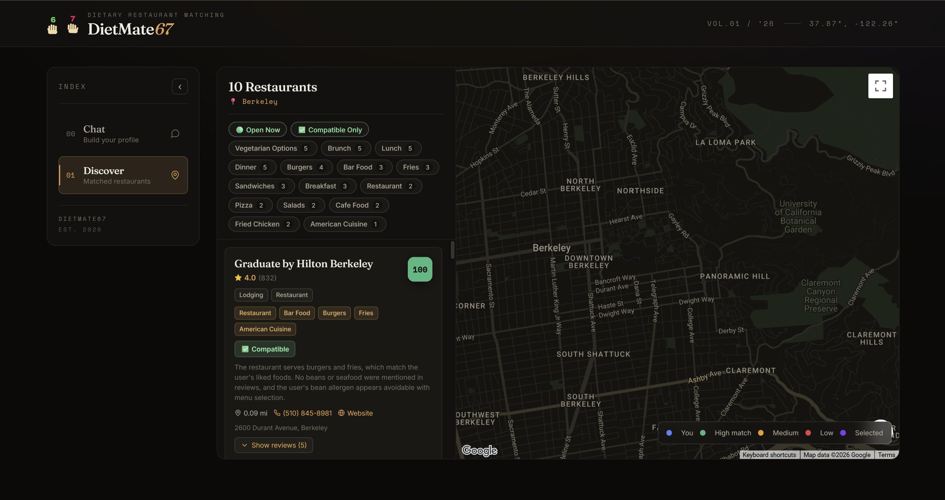The image size is (945, 500).
Task: Click the green High match legend dot
Action: tap(703, 433)
